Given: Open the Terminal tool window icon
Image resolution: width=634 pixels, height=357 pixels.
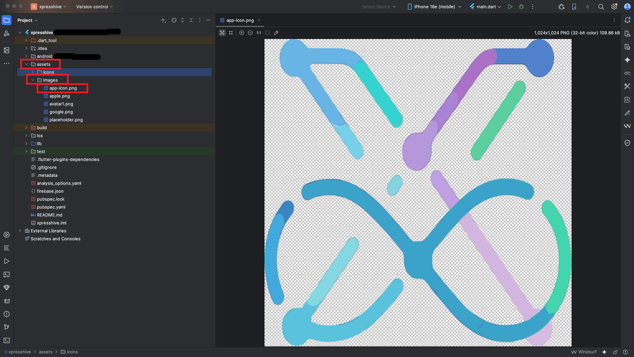Looking at the screenshot, I should [x=7, y=340].
